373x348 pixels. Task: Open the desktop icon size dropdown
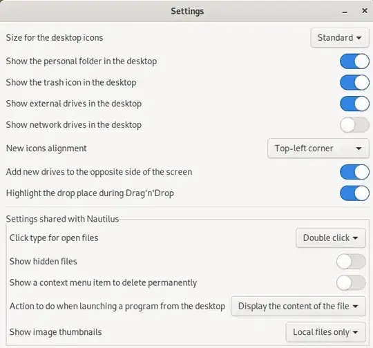(339, 37)
